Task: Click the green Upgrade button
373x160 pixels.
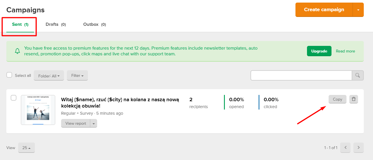Action: click(319, 51)
